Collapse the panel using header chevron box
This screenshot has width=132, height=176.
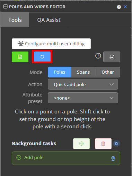click(x=6, y=7)
